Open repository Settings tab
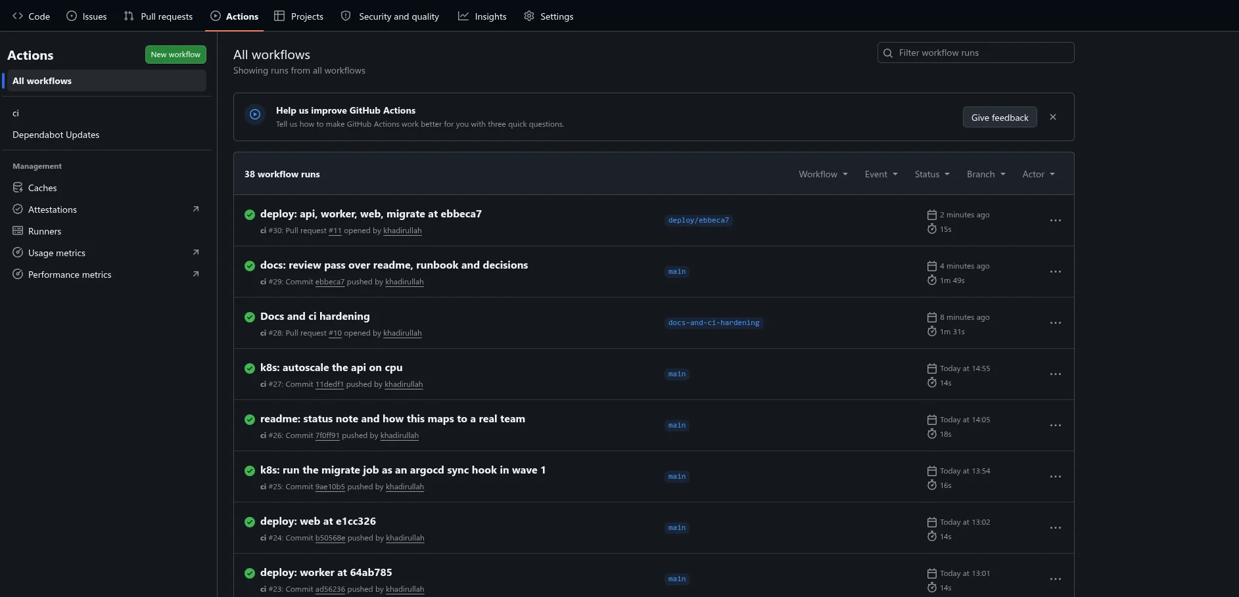 click(549, 16)
